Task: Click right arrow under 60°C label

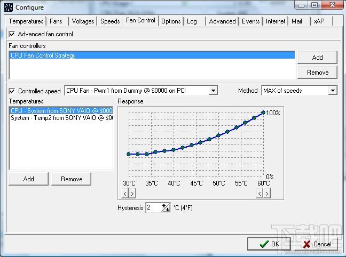Action: tap(267, 194)
